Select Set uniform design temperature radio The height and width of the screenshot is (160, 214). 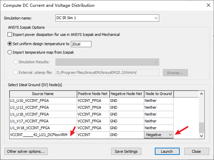pyautogui.click(x=10, y=44)
